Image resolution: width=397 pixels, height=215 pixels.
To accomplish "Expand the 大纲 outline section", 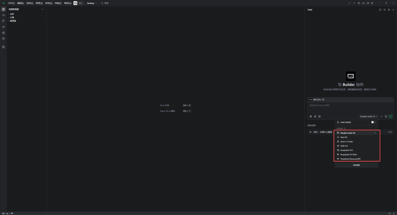I will [26, 18].
